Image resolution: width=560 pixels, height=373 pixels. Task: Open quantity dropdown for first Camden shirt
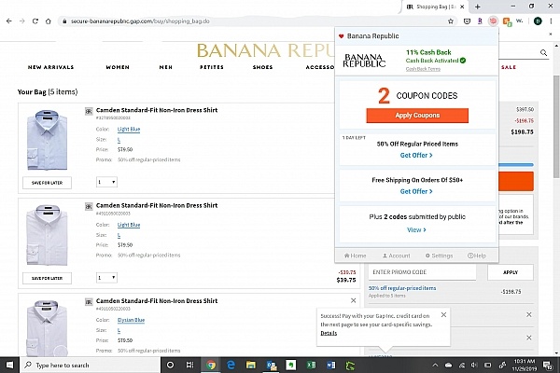(107, 183)
